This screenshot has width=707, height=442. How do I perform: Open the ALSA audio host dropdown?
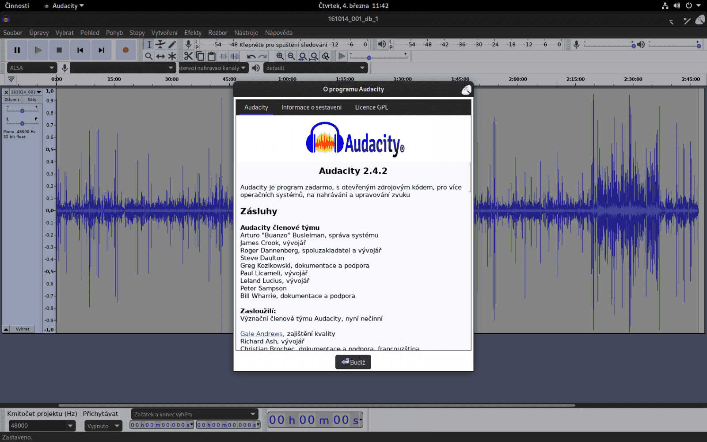(31, 67)
